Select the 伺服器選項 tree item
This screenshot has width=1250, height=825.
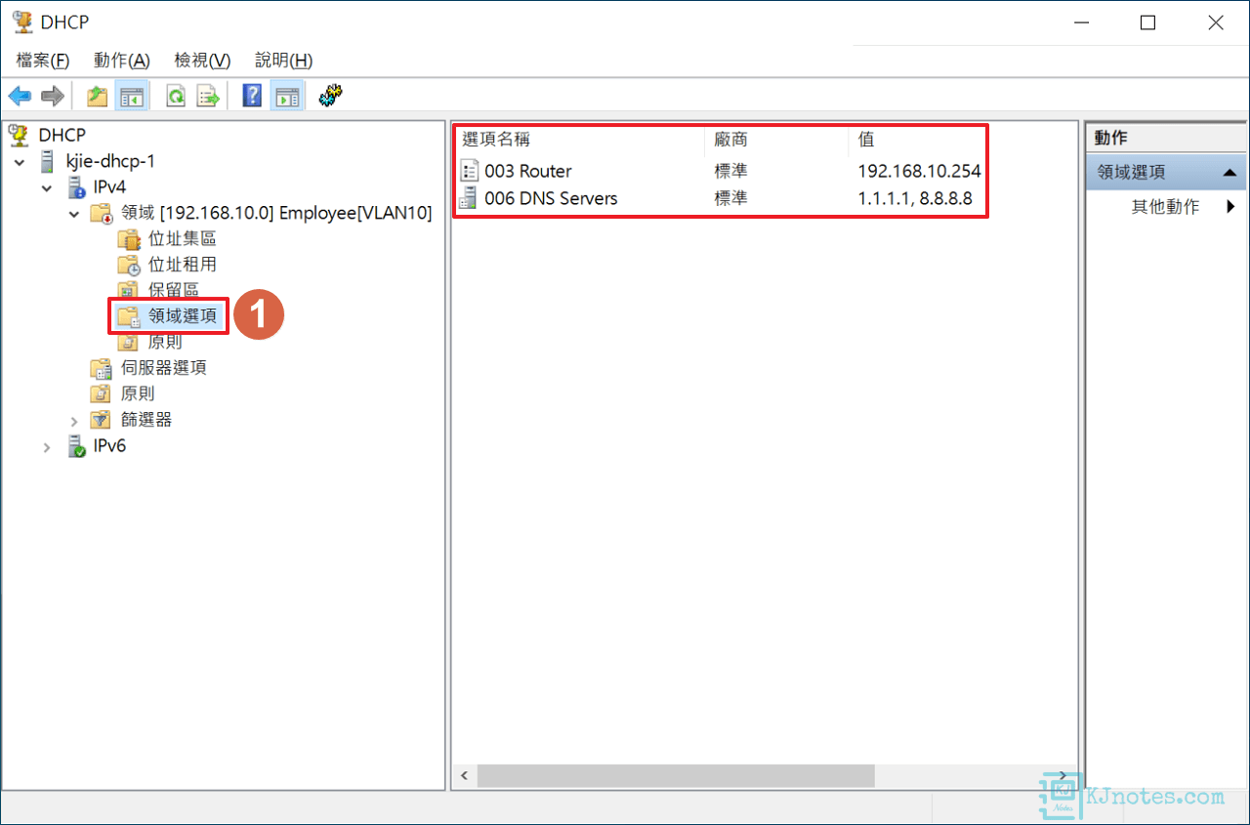[x=163, y=368]
